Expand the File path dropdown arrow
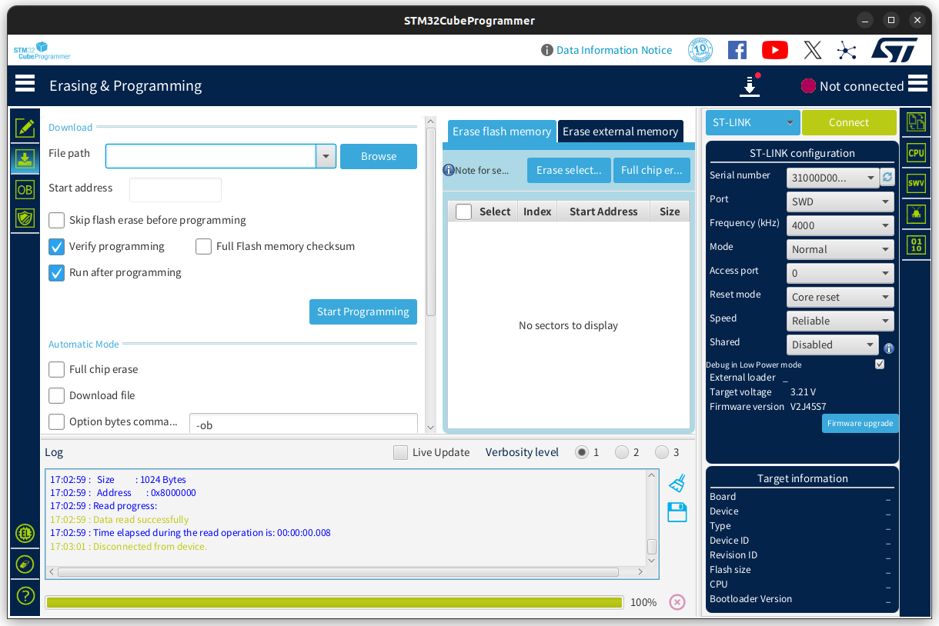This screenshot has height=626, width=939. [326, 157]
